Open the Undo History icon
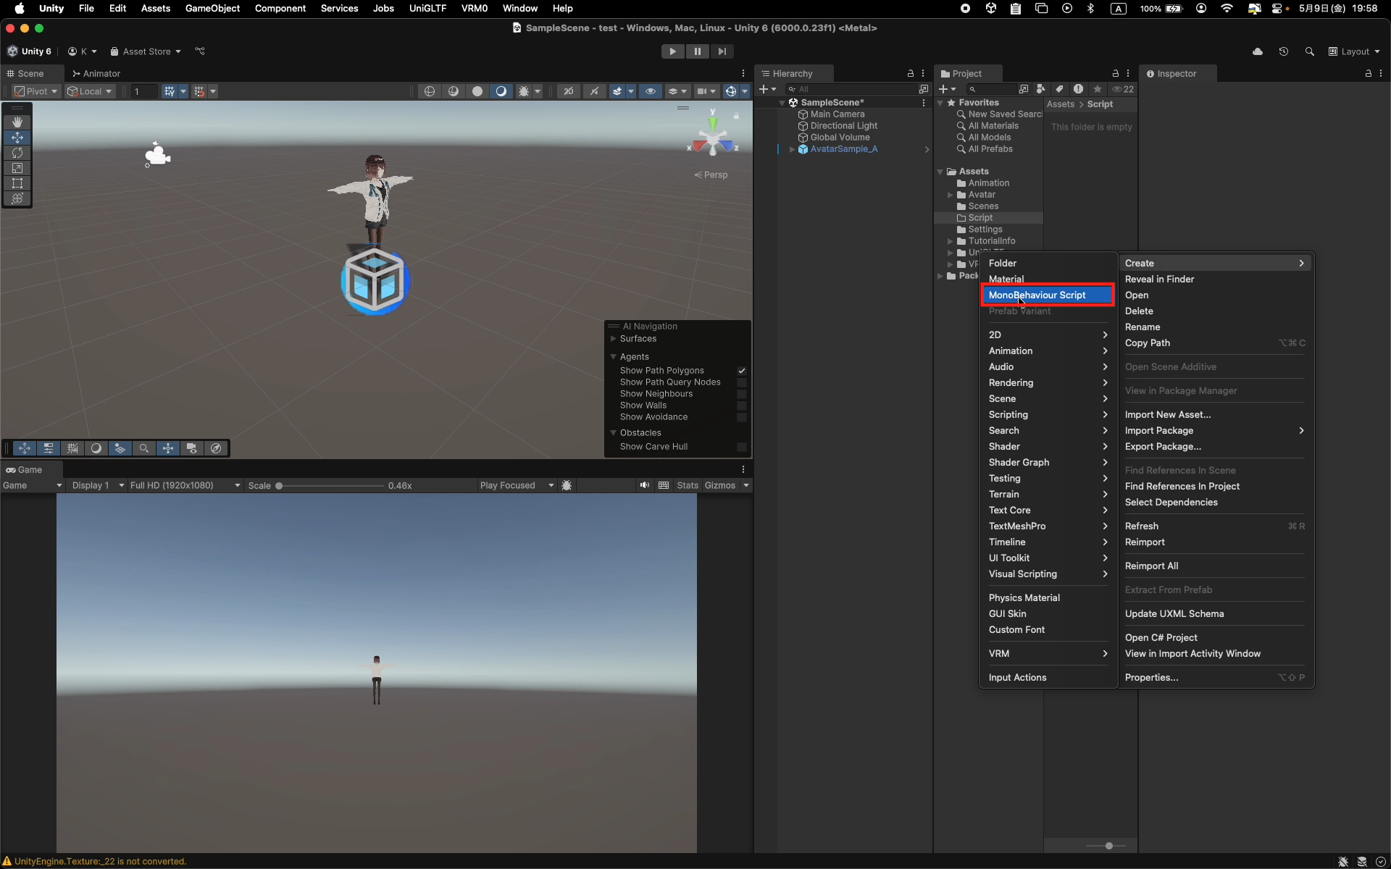 coord(1284,51)
